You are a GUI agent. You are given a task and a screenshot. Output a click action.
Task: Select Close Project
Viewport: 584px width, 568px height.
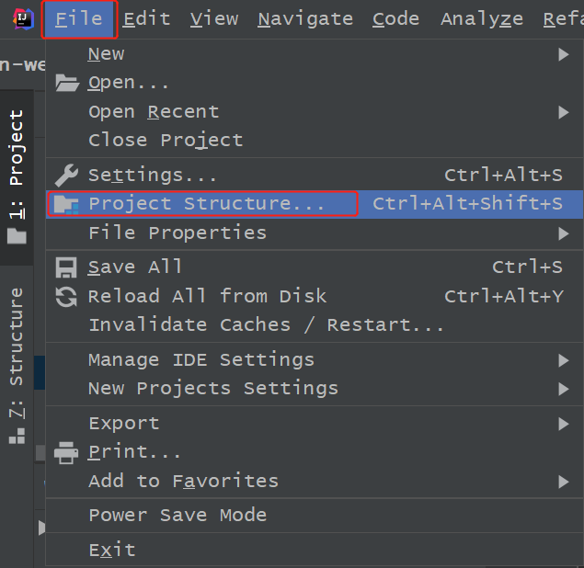click(x=166, y=141)
